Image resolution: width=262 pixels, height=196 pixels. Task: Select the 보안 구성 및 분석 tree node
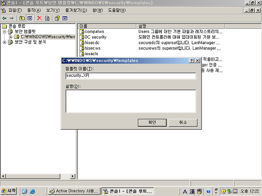click(30, 42)
